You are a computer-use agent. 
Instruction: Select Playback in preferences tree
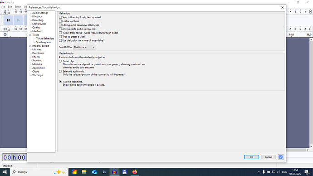click(x=37, y=17)
